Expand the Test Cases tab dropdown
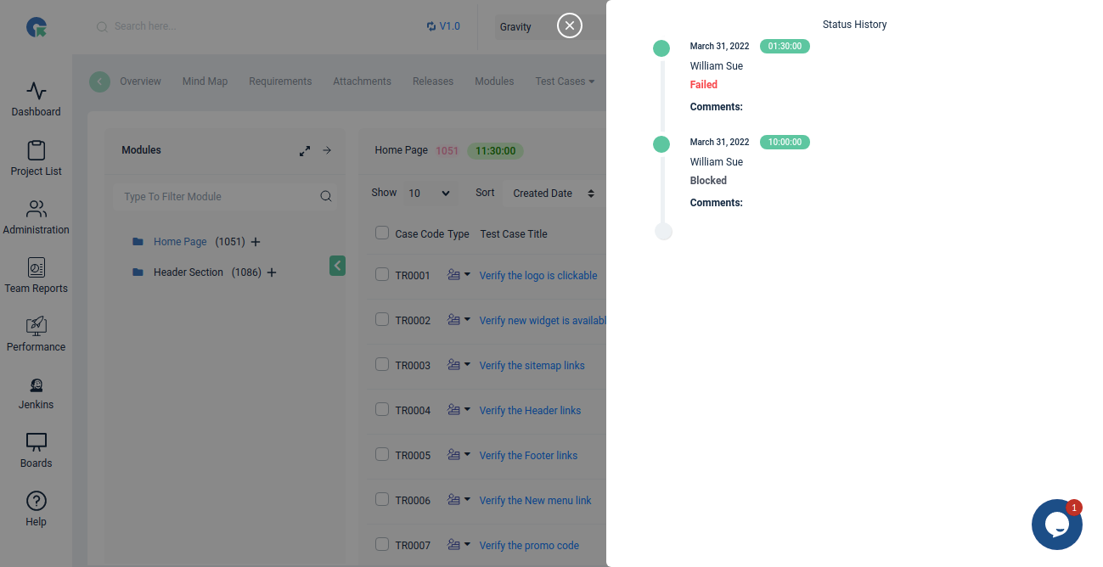1103x567 pixels. tap(565, 81)
